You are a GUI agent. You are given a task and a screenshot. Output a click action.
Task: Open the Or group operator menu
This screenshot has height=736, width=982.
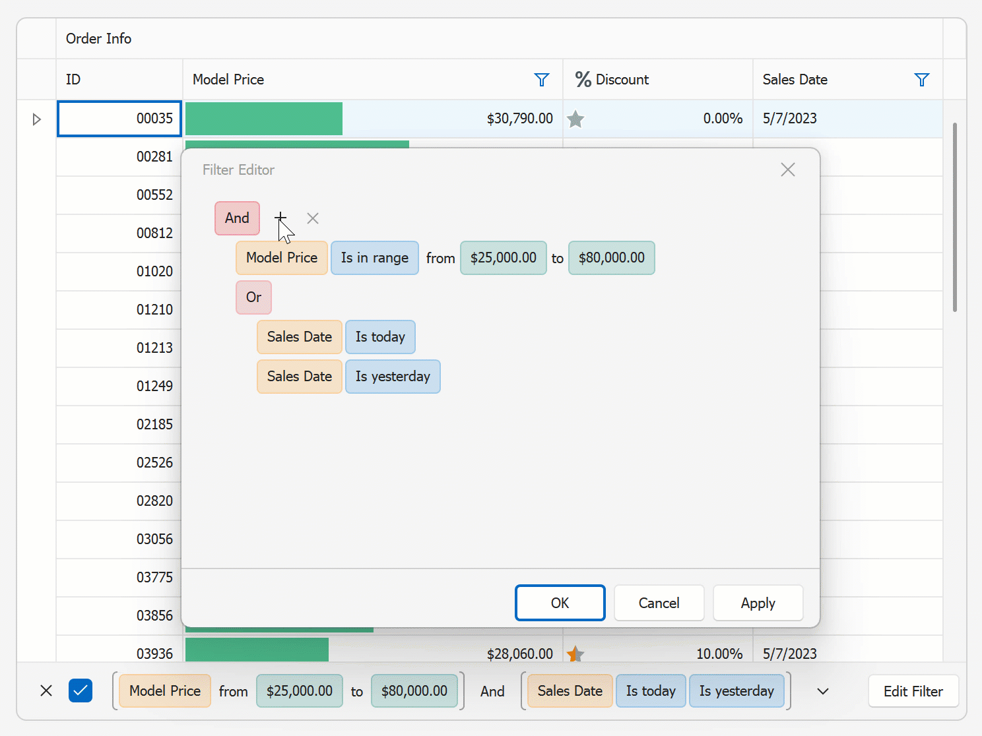[x=253, y=297]
